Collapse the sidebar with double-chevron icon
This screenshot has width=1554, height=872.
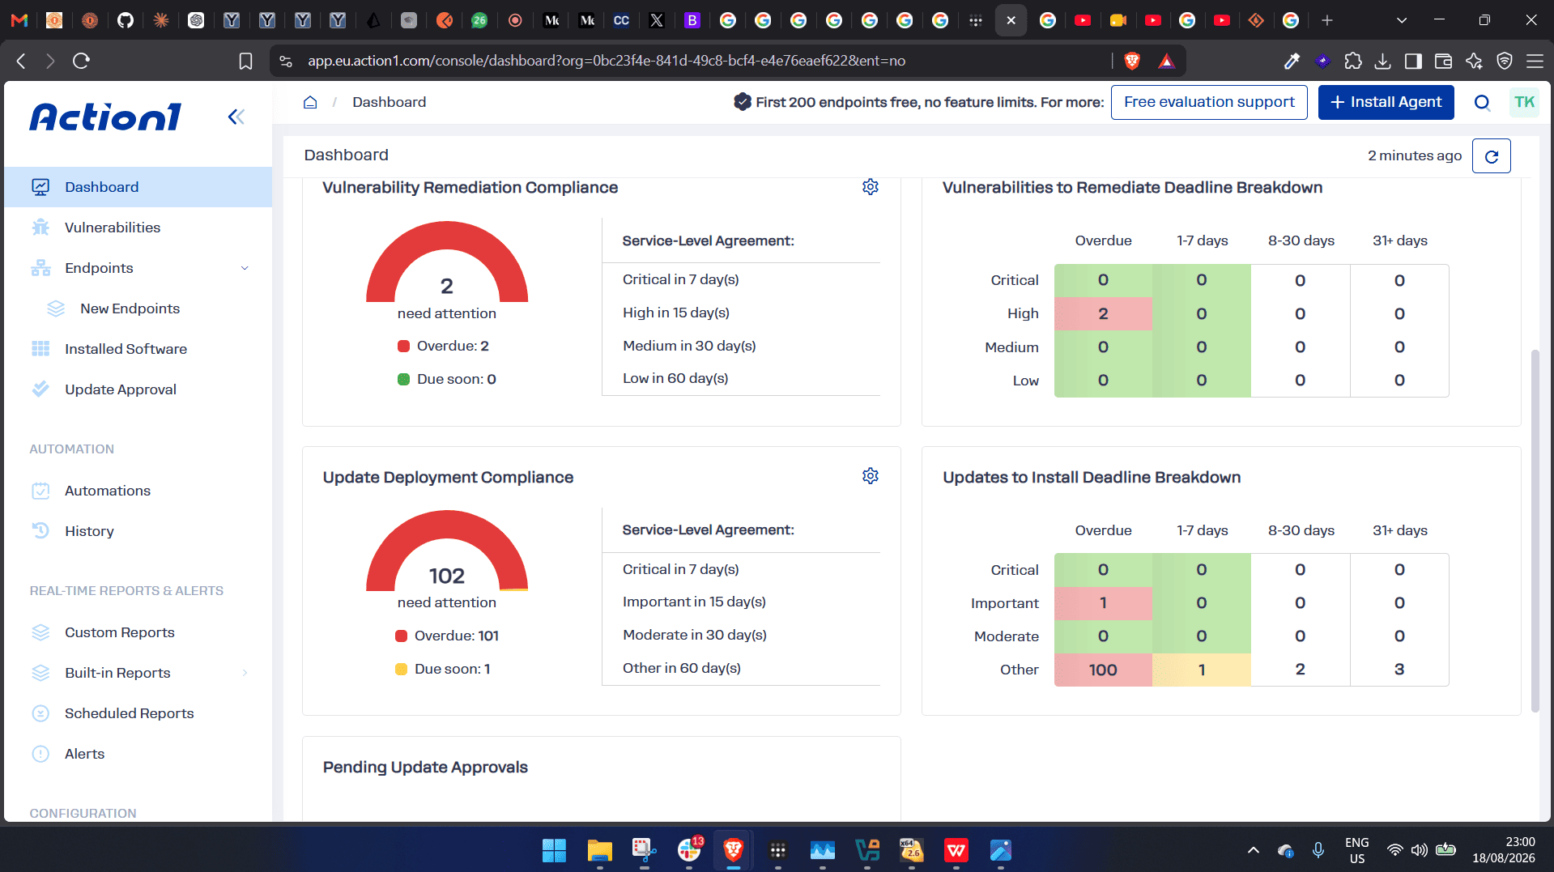(x=236, y=117)
